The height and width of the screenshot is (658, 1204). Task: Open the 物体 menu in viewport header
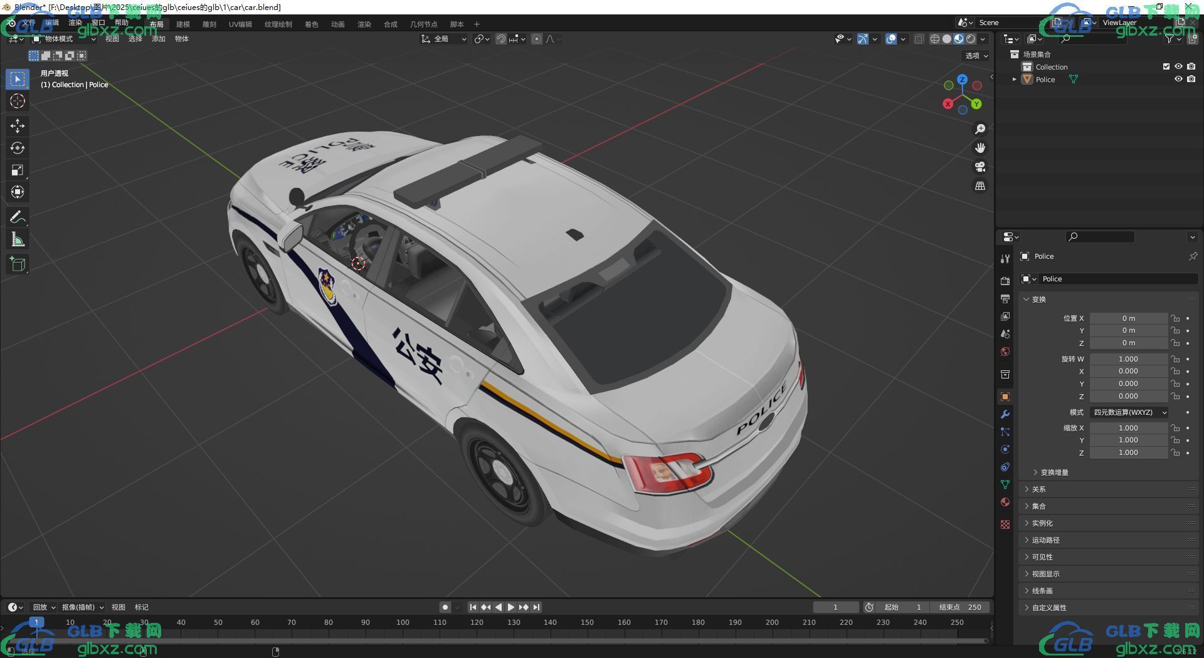click(182, 39)
